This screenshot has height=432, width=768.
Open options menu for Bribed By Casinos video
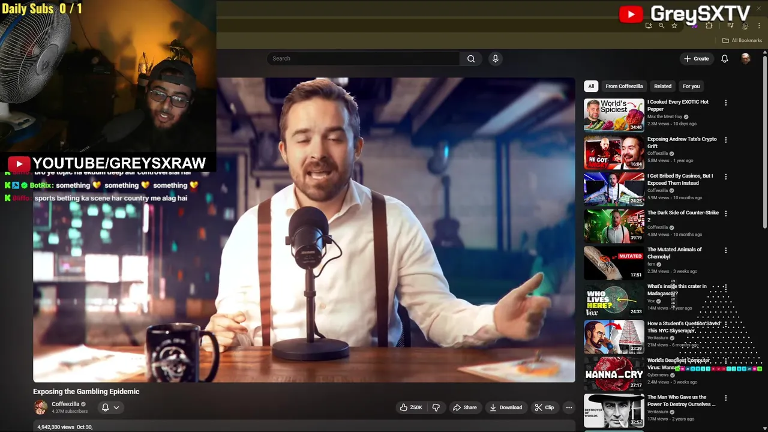point(726,177)
